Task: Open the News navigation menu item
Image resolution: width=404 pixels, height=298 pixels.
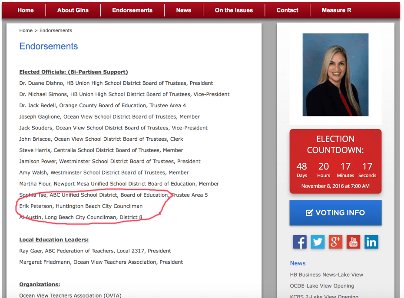Action: 183,10
